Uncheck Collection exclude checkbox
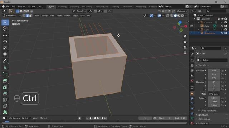The image size is (229, 128). coord(219,19)
